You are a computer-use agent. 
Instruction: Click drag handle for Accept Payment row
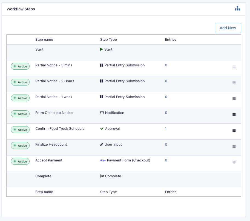point(234,162)
